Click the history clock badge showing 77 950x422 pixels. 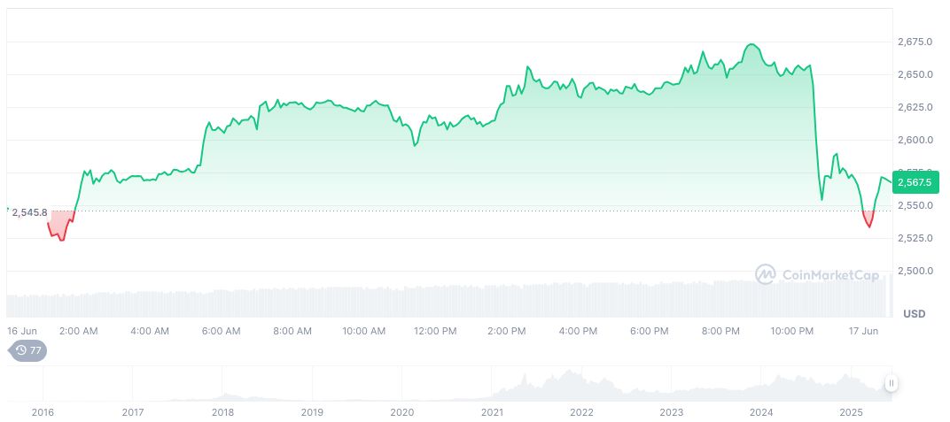click(x=28, y=350)
